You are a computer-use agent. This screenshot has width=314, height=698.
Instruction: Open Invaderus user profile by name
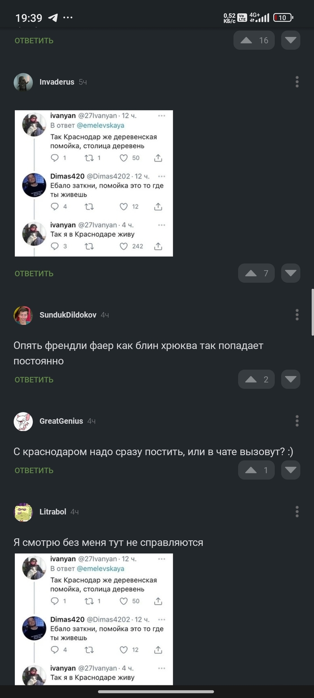(57, 82)
